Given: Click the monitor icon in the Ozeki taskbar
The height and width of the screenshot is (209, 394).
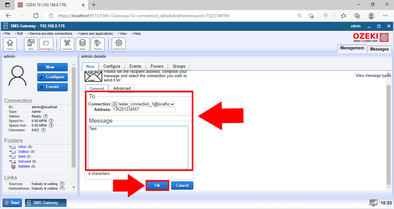Looking at the screenshot, I should pyautogui.click(x=373, y=203).
